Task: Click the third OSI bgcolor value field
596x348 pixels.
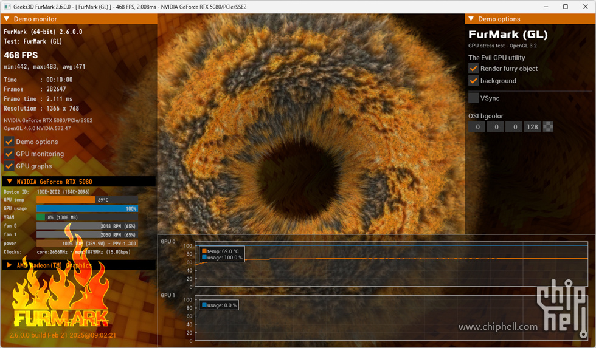Action: (515, 127)
